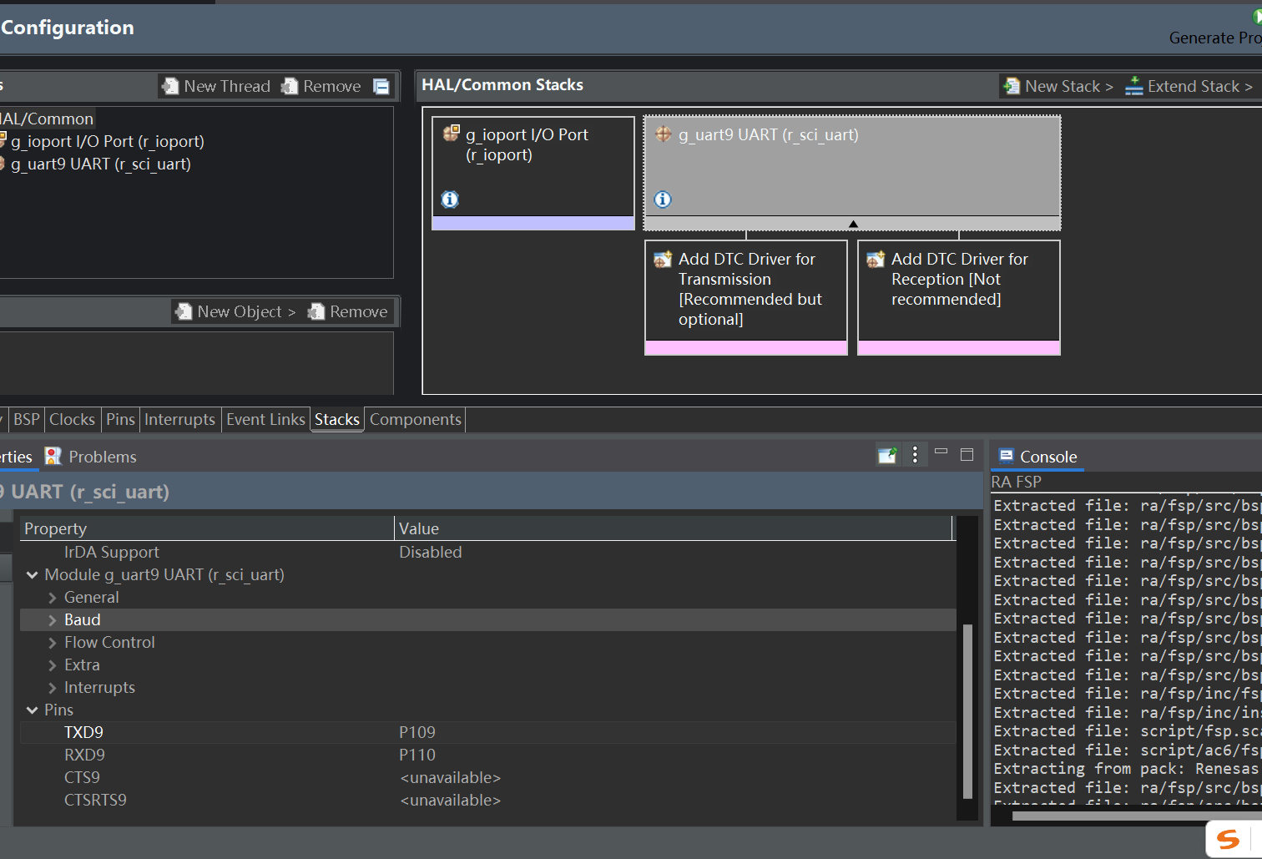Expand the Baud property group

53,620
